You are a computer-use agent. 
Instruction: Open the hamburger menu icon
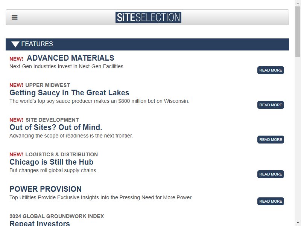pyautogui.click(x=15, y=17)
